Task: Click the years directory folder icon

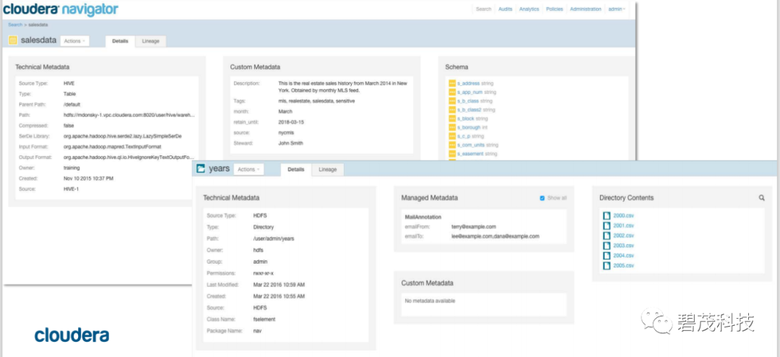Action: 201,169
